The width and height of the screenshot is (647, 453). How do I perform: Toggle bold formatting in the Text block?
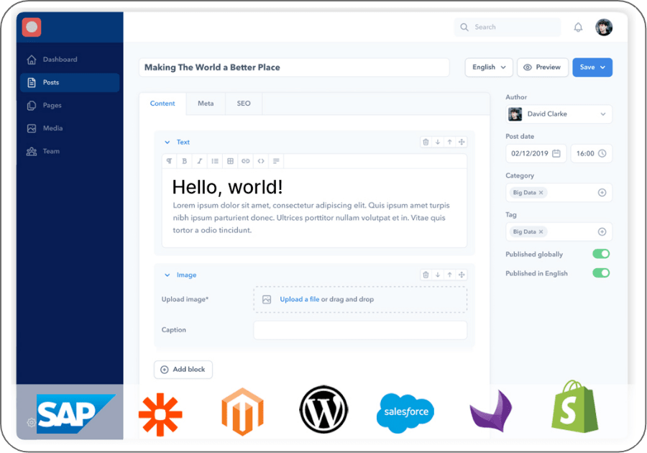[185, 161]
